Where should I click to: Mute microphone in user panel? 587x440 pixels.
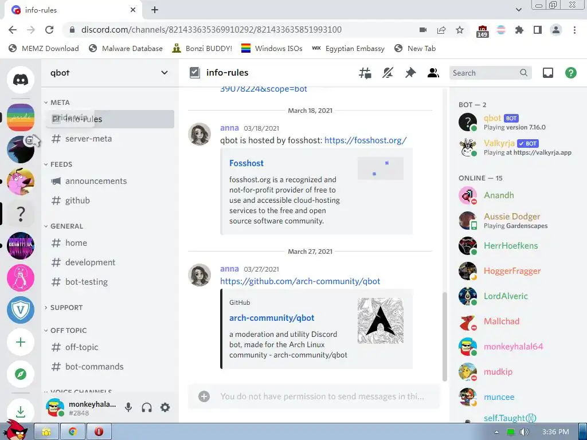pyautogui.click(x=128, y=407)
